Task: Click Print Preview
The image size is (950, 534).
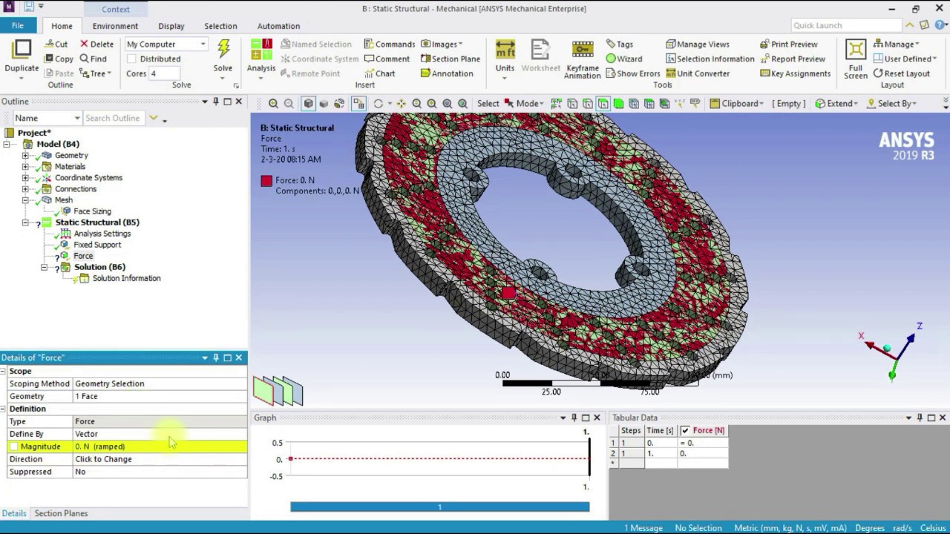Action: click(x=788, y=44)
